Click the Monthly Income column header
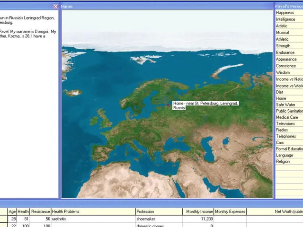Viewport: 303px width, 227px height. (x=198, y=211)
